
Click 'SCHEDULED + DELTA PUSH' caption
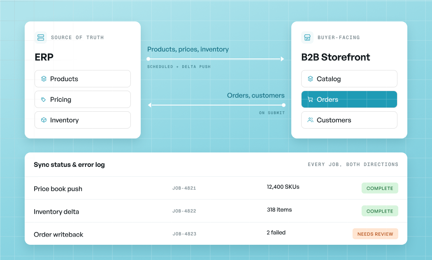click(179, 67)
